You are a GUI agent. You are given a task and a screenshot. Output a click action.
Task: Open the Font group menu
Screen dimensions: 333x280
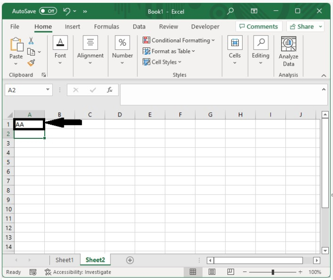60,50
